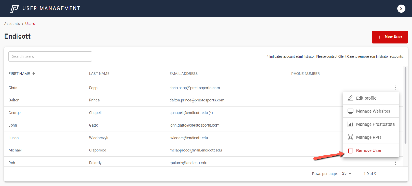This screenshot has height=186, width=412.
Task: Click the PrestoSports logo icon
Action: 14,9
